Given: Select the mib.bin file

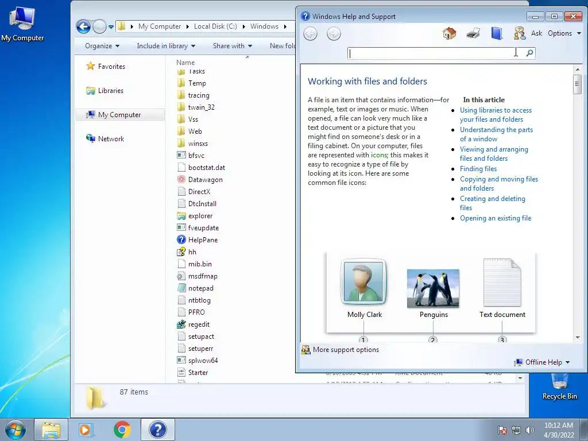Looking at the screenshot, I should [x=200, y=264].
